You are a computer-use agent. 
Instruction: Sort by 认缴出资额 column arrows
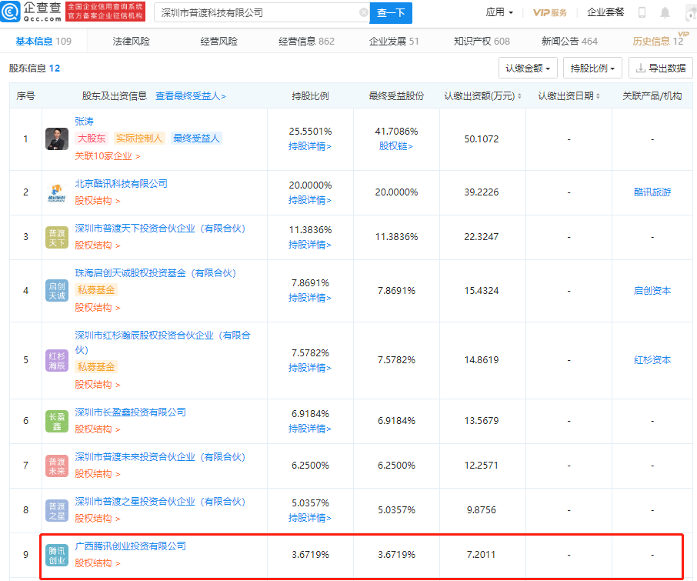(519, 96)
